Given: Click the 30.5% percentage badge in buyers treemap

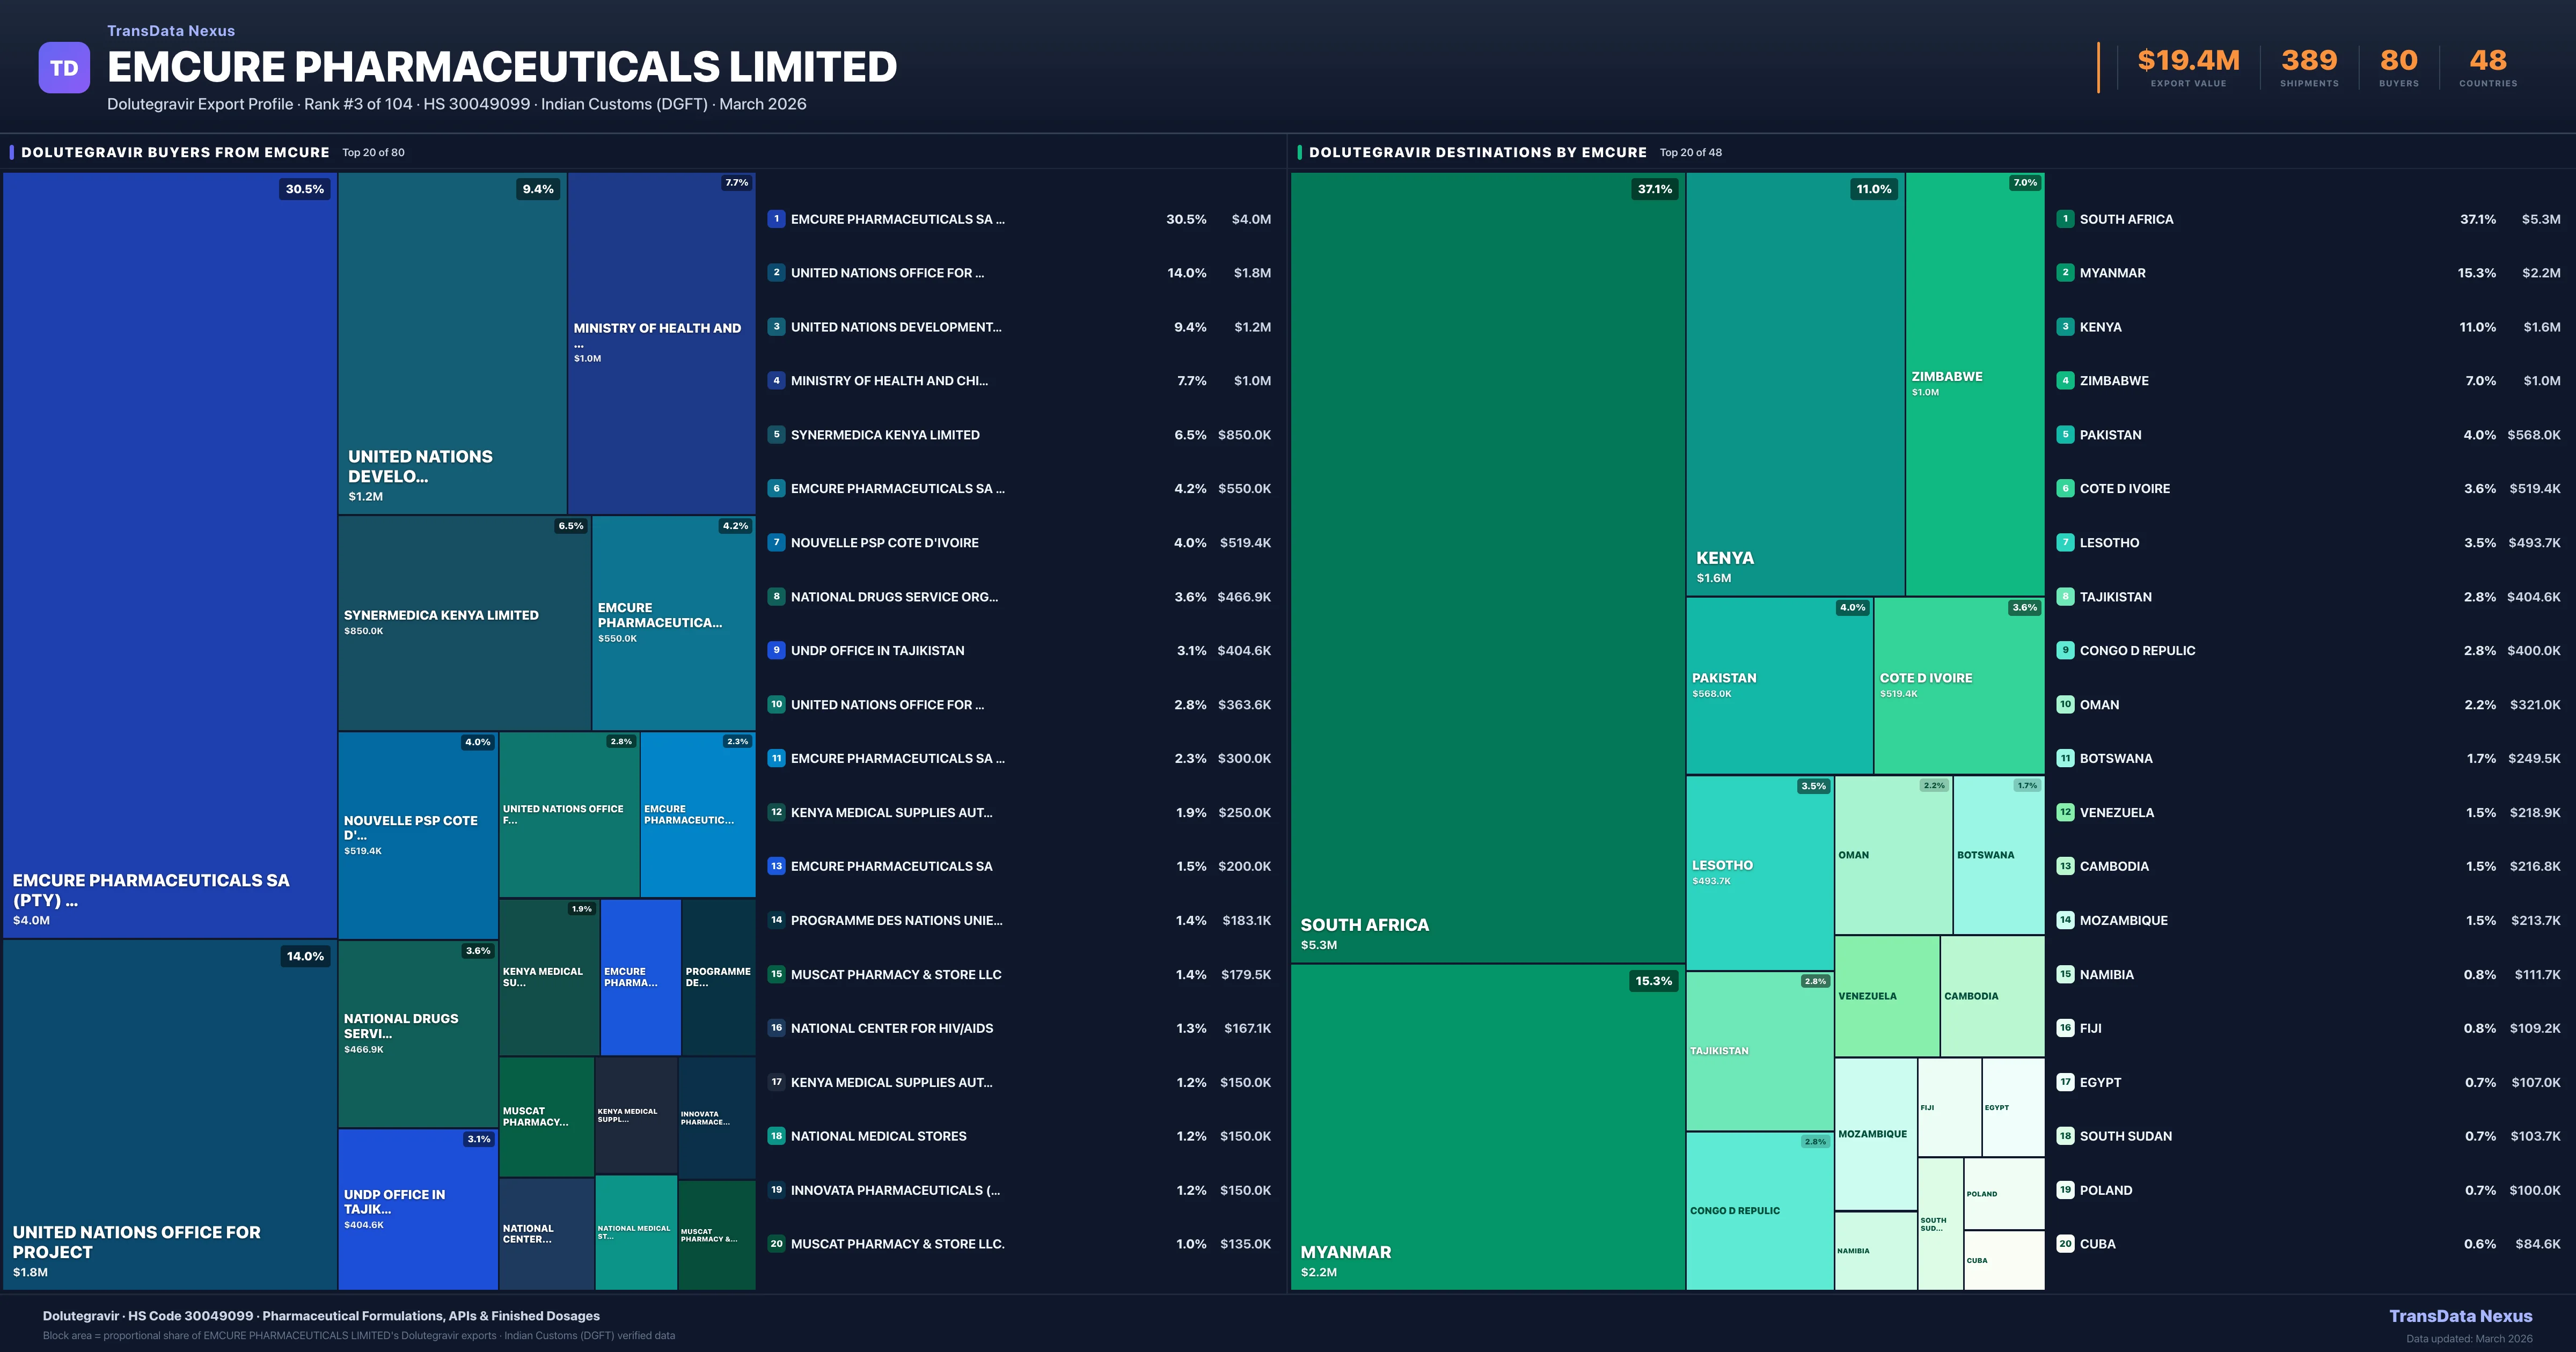Looking at the screenshot, I should click(304, 189).
